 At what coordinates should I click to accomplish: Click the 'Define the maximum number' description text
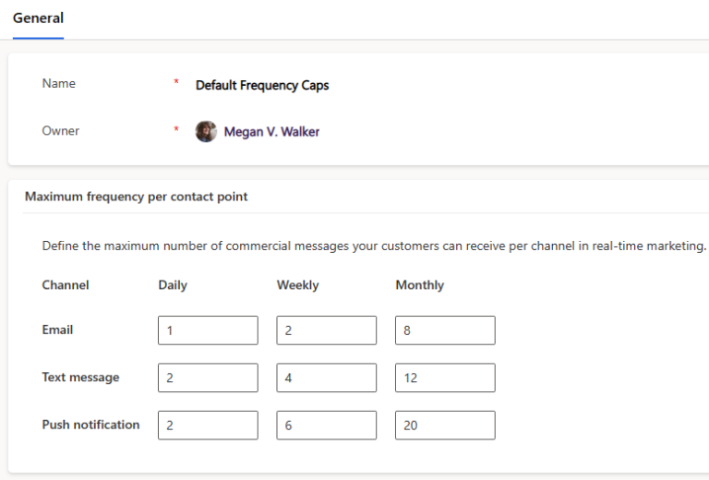[x=374, y=246]
